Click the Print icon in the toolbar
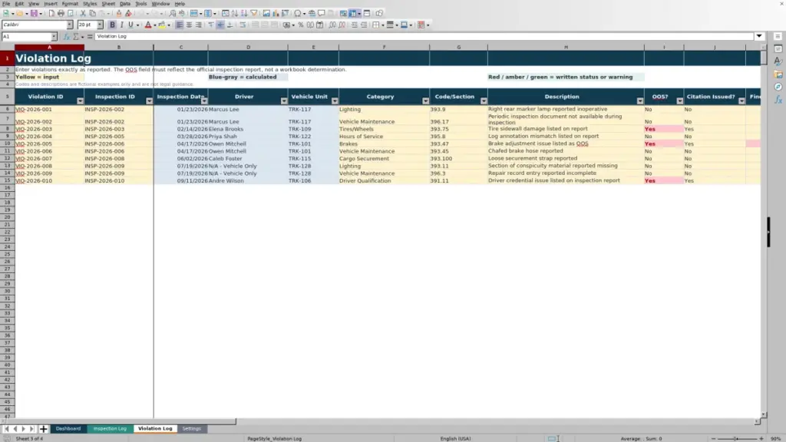786x442 pixels. [x=61, y=14]
